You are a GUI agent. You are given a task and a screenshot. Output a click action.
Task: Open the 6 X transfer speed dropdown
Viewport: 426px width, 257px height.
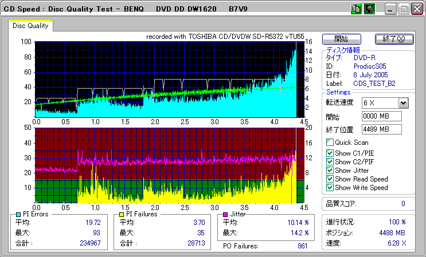coord(403,102)
